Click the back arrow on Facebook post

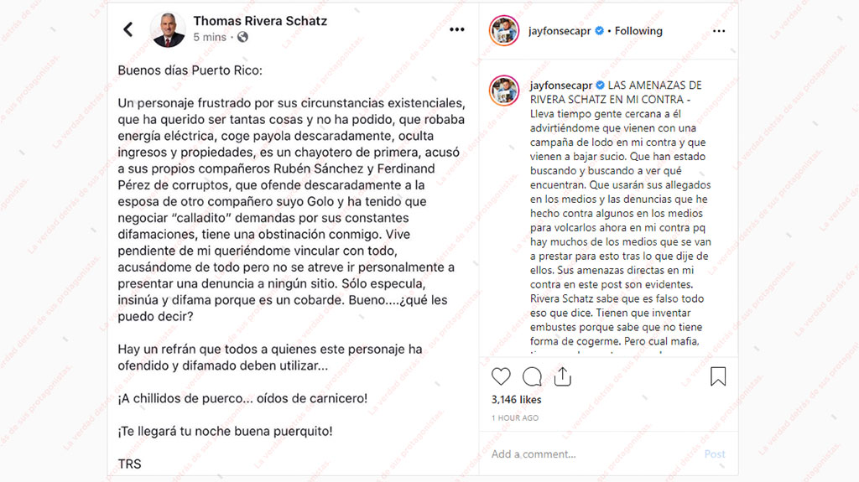[x=128, y=30]
